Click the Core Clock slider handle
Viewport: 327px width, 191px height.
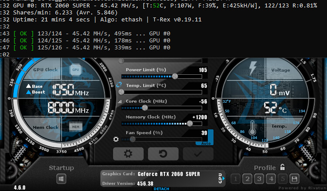[x=145, y=108]
